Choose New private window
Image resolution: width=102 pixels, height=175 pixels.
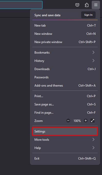point(65,42)
